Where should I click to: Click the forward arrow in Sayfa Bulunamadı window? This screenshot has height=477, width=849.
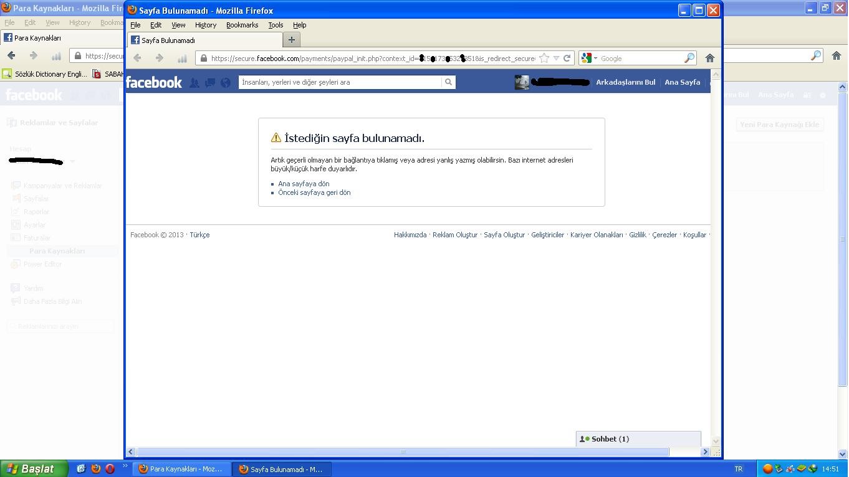(x=159, y=58)
